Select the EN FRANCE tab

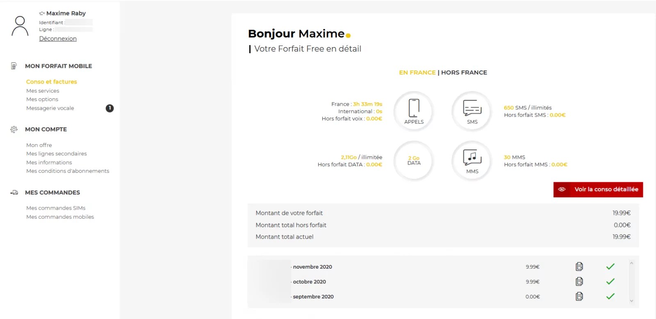[417, 72]
